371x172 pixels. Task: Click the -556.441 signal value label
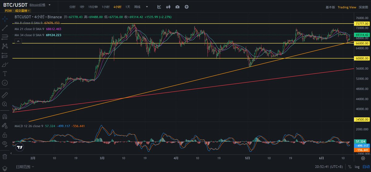pyautogui.click(x=362, y=150)
